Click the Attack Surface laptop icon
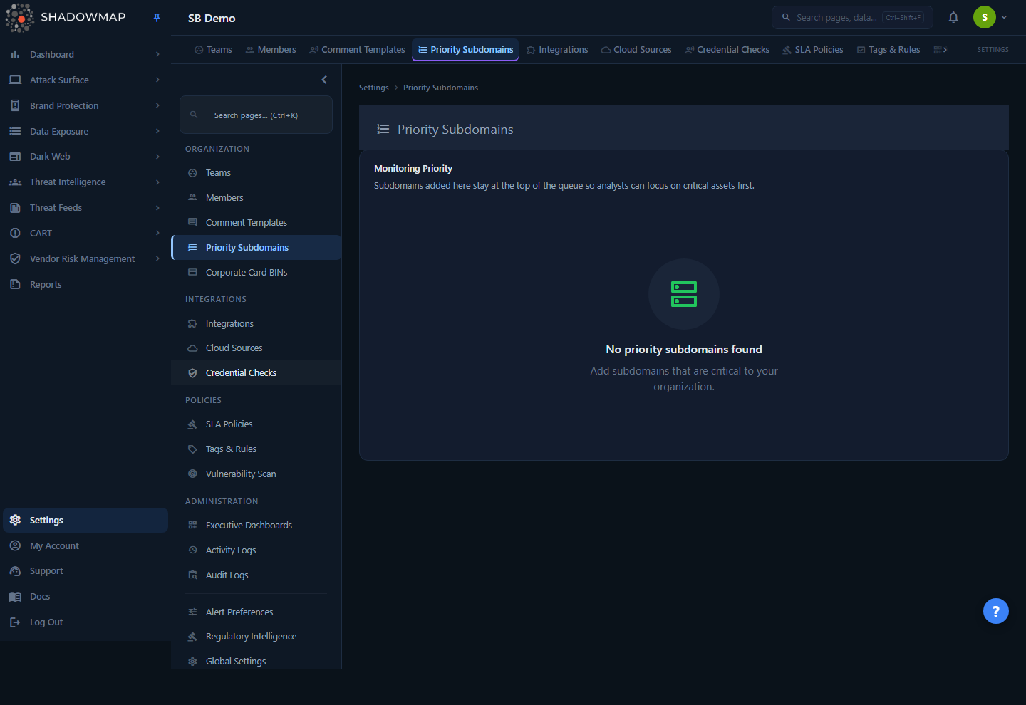The image size is (1026, 705). 15,80
